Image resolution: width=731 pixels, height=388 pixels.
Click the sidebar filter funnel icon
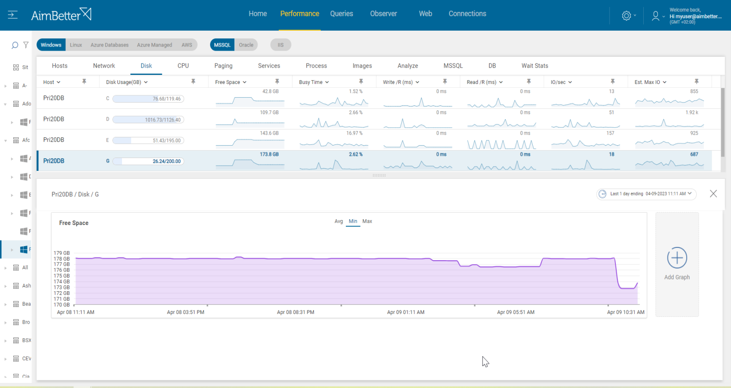26,45
